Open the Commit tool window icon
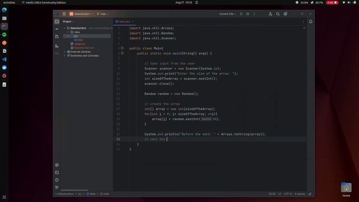 [x=57, y=29]
